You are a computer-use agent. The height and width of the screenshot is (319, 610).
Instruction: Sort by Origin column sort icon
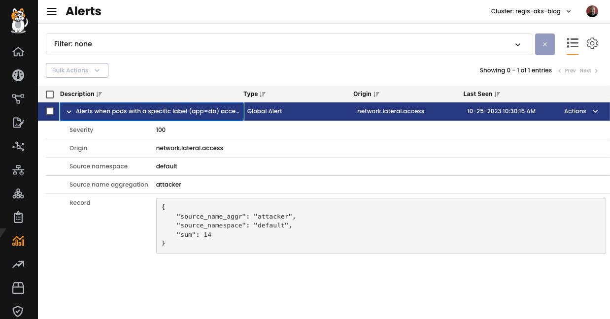(376, 94)
